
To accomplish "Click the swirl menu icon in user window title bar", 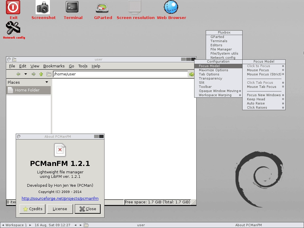I will pos(9,59).
